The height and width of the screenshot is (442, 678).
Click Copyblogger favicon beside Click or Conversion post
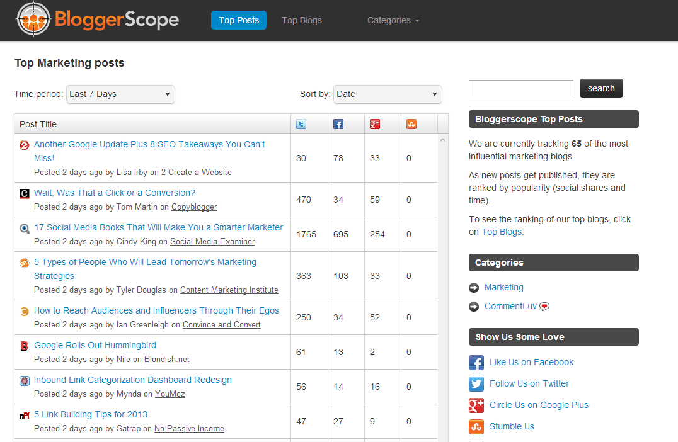coord(25,193)
